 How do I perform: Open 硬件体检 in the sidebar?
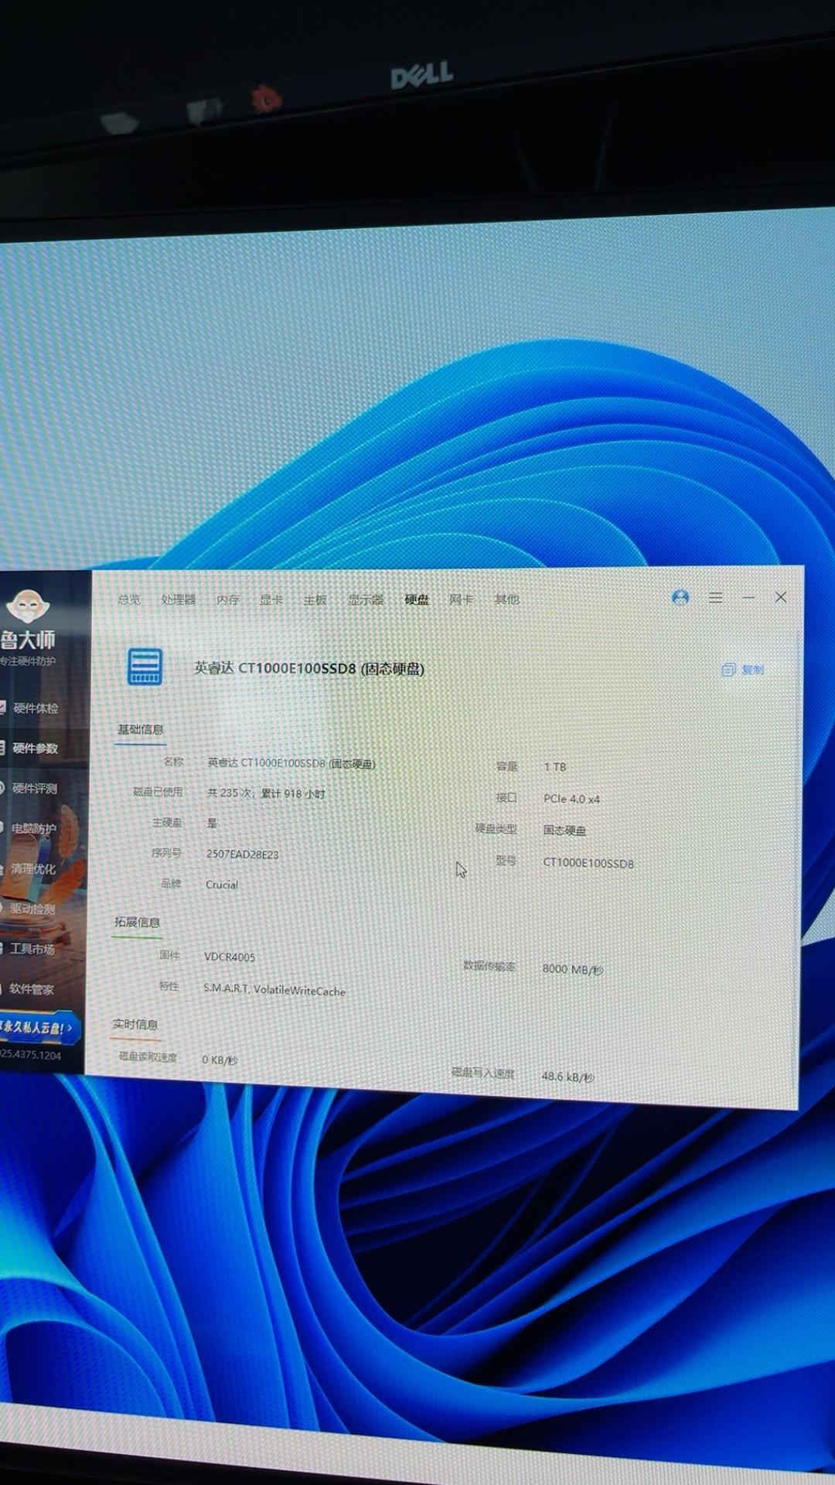pyautogui.click(x=29, y=708)
